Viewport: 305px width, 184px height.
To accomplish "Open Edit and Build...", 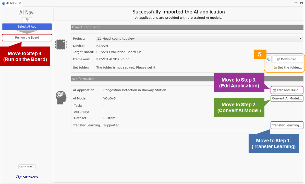I will (x=287, y=90).
